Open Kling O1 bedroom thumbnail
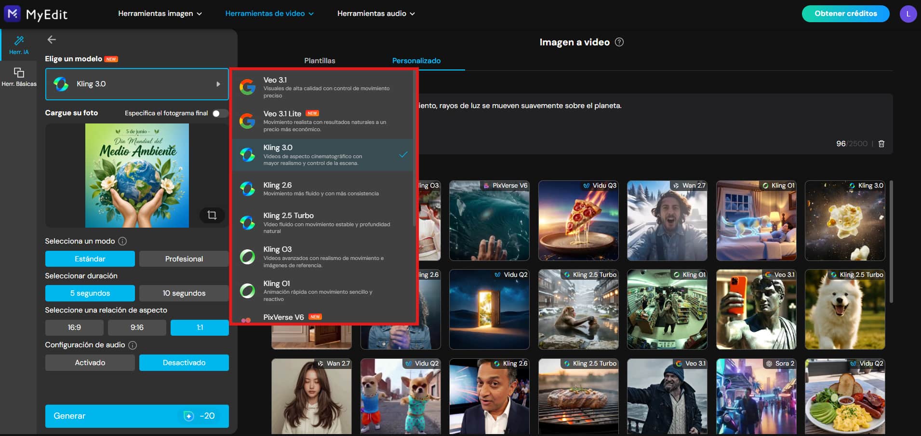Screen dimensions: 921x436 [756, 221]
